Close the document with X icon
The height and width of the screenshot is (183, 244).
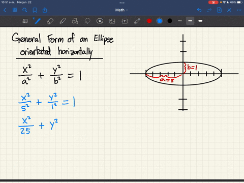click(229, 10)
